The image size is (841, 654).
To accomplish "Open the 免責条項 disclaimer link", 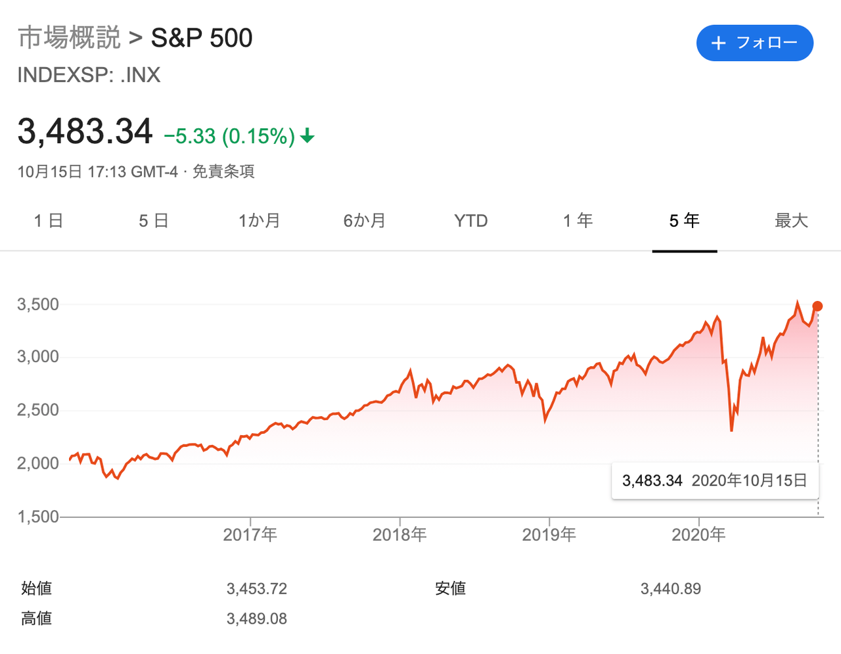I will pos(223,172).
